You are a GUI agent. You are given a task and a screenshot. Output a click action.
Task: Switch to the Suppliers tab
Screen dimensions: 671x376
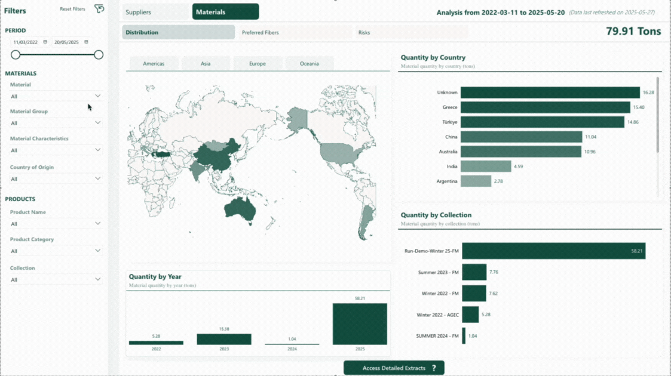[x=155, y=12]
